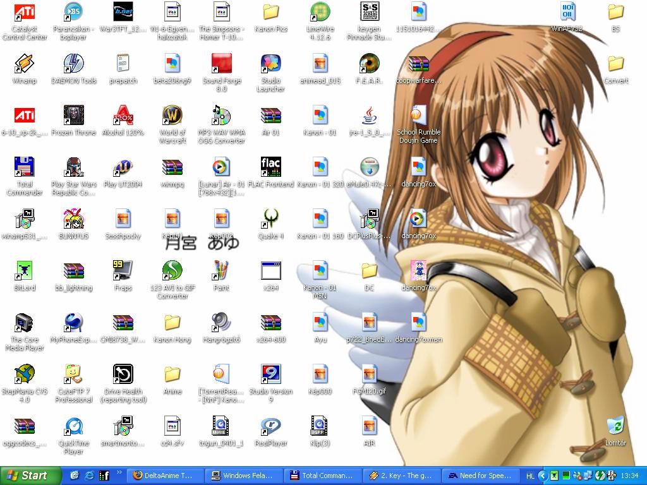Switch to DeltaAnime Firefox taskbar window
Viewport: 647px width, 485px height.
pos(164,476)
